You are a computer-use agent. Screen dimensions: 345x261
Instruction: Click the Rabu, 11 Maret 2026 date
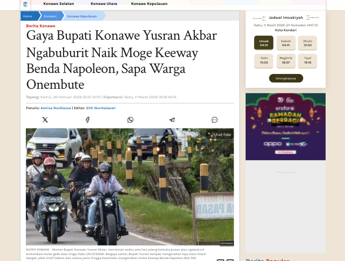[286, 25]
